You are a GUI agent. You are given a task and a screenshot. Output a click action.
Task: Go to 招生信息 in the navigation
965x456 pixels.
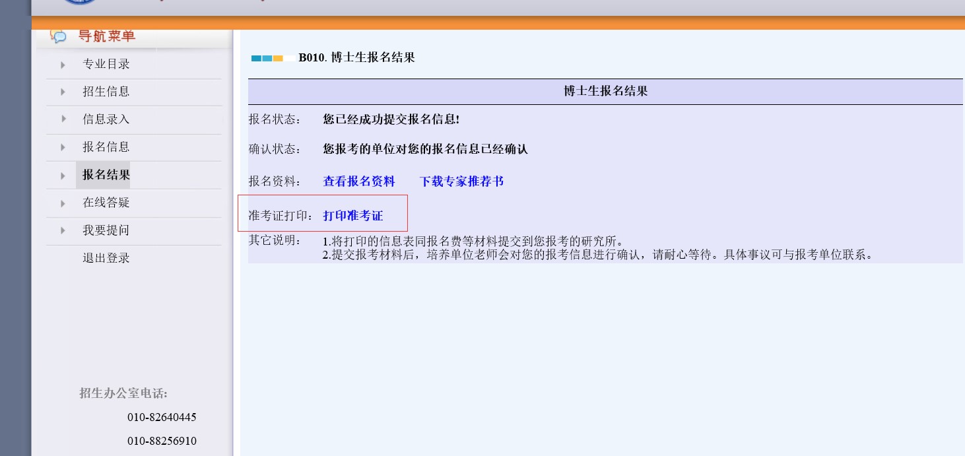click(106, 92)
